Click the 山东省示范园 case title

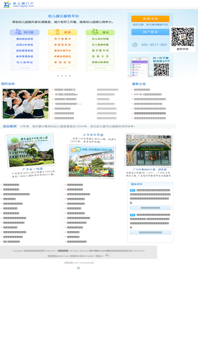[x=93, y=135]
